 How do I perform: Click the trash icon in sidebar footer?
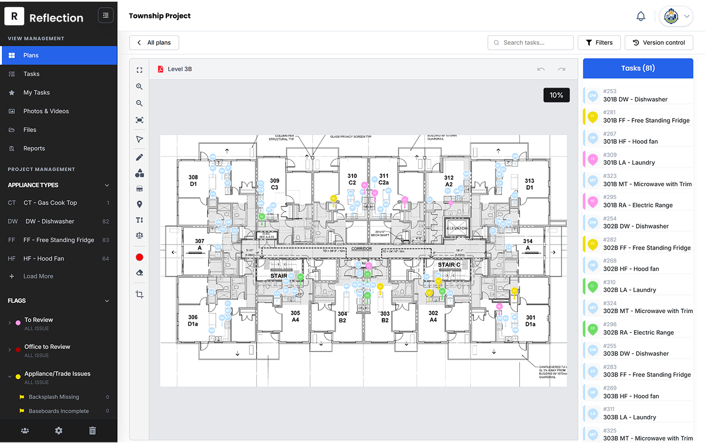coord(93,431)
